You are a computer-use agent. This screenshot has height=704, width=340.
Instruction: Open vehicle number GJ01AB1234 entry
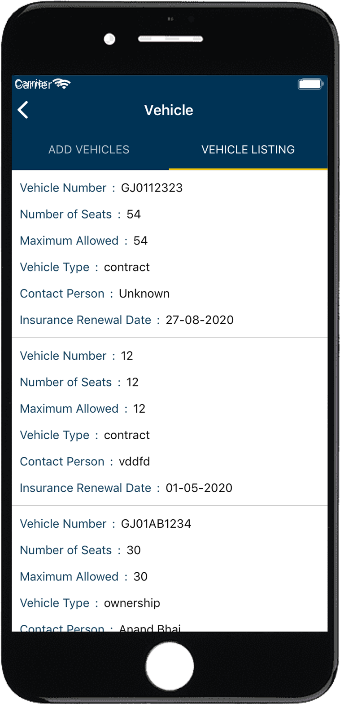[x=156, y=524]
